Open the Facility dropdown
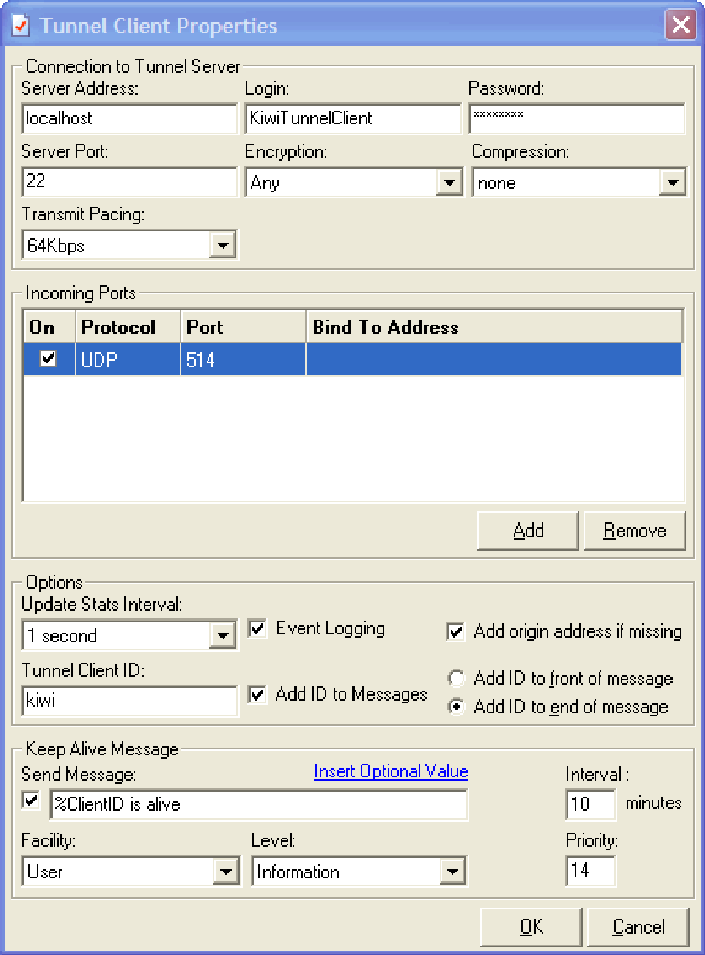The width and height of the screenshot is (705, 955). [226, 871]
